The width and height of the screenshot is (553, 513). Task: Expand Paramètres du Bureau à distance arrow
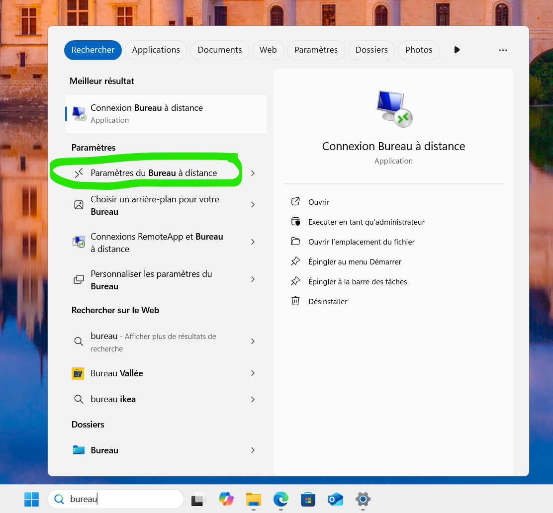click(x=253, y=173)
